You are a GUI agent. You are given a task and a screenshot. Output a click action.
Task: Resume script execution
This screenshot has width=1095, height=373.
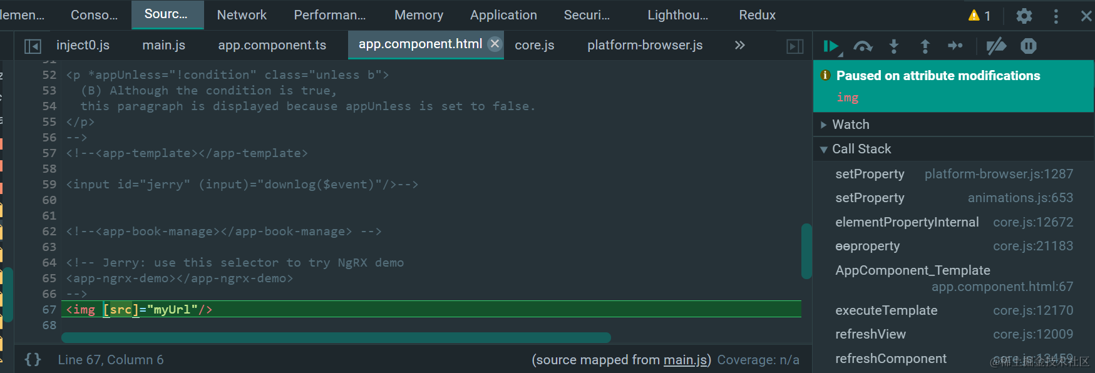830,46
